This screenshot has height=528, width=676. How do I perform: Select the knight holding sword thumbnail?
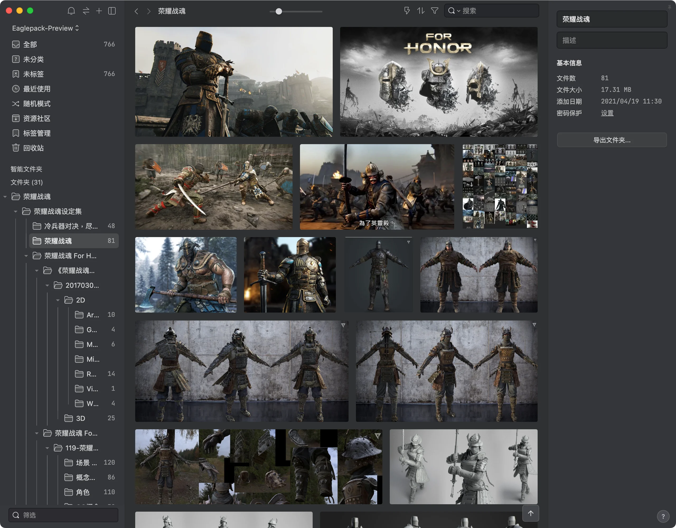tap(290, 275)
